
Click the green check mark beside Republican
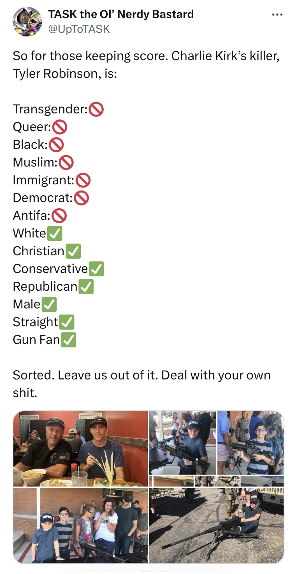tap(86, 287)
